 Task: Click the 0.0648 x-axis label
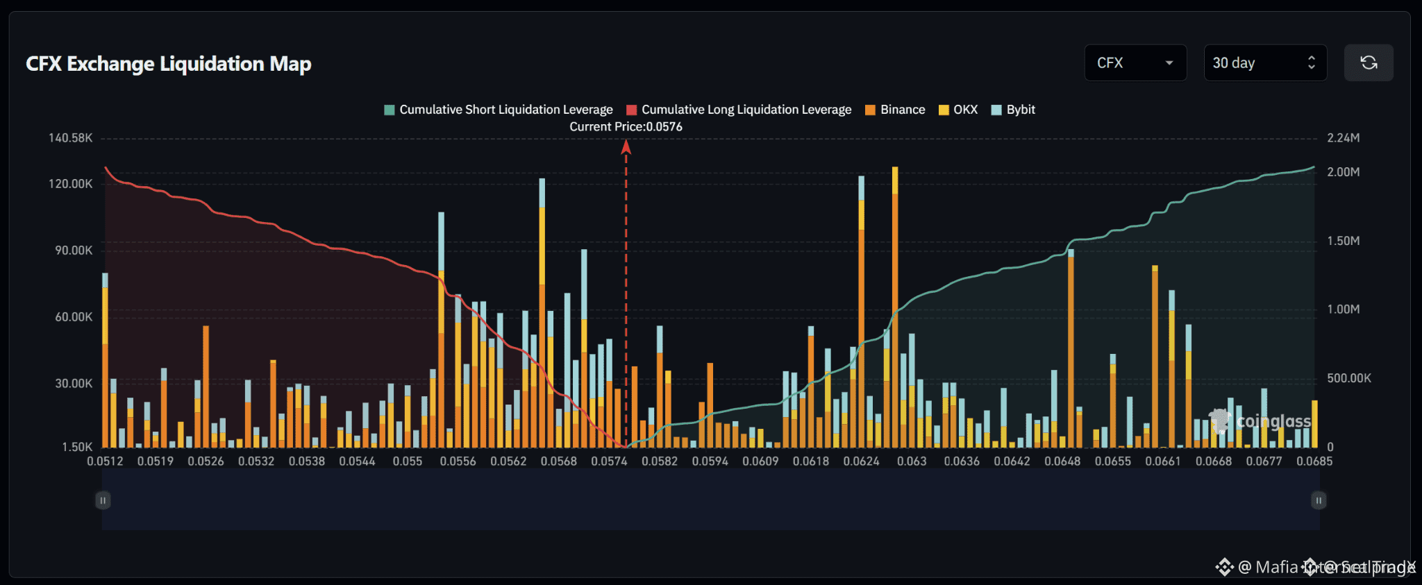(x=1062, y=461)
